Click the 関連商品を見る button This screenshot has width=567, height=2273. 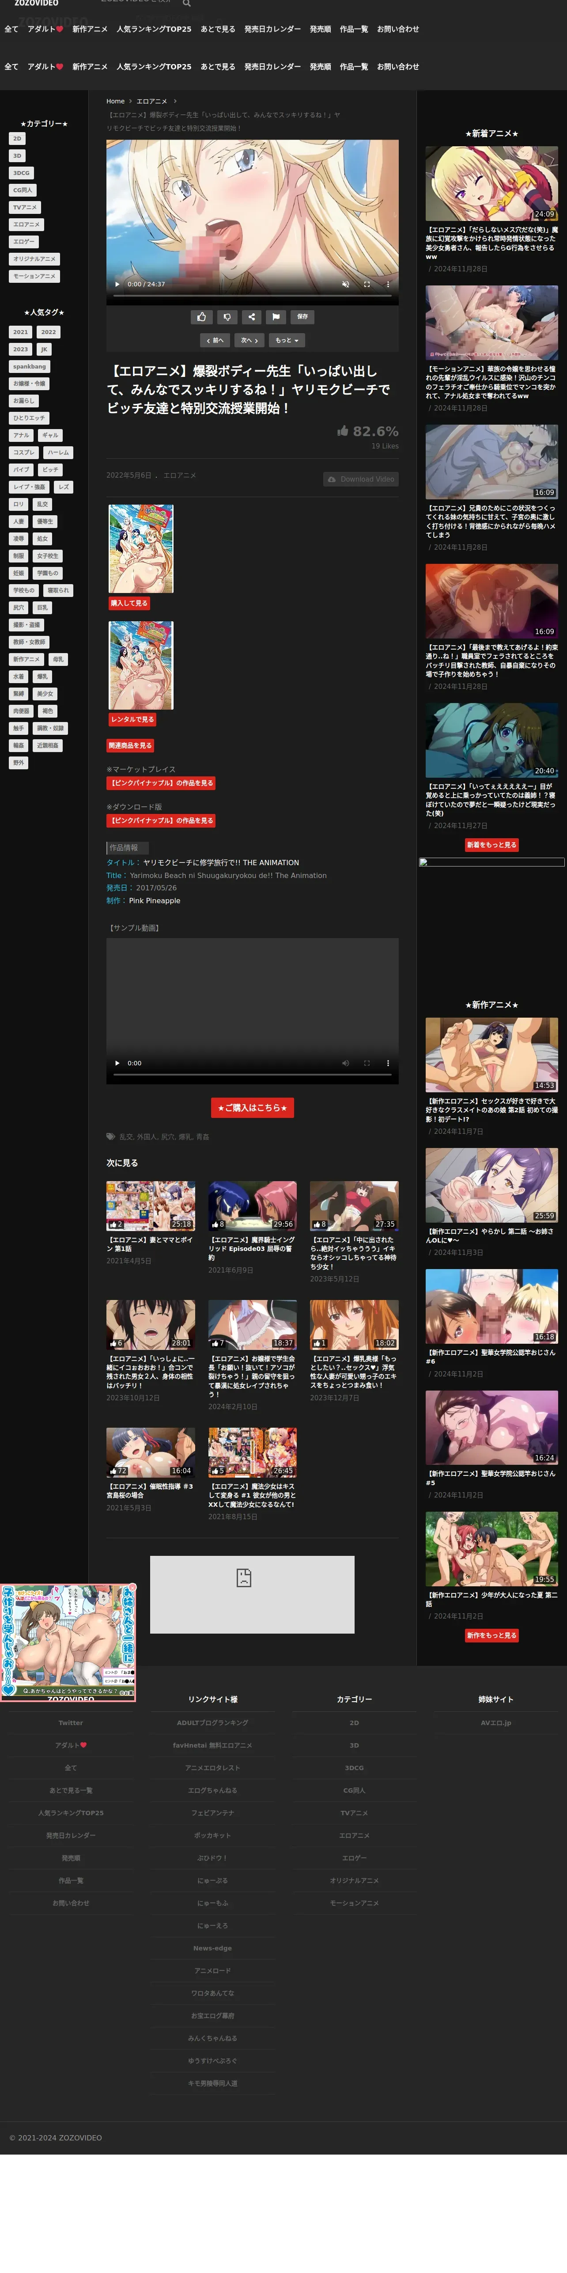click(131, 746)
